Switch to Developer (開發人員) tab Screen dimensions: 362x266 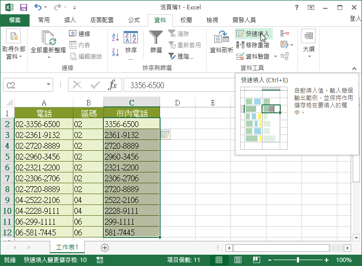pyautogui.click(x=244, y=20)
